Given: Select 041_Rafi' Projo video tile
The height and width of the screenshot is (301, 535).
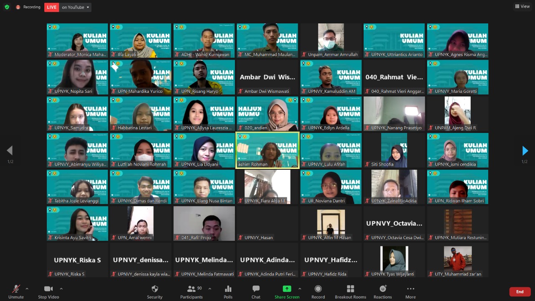Looking at the screenshot, I should (204, 223).
